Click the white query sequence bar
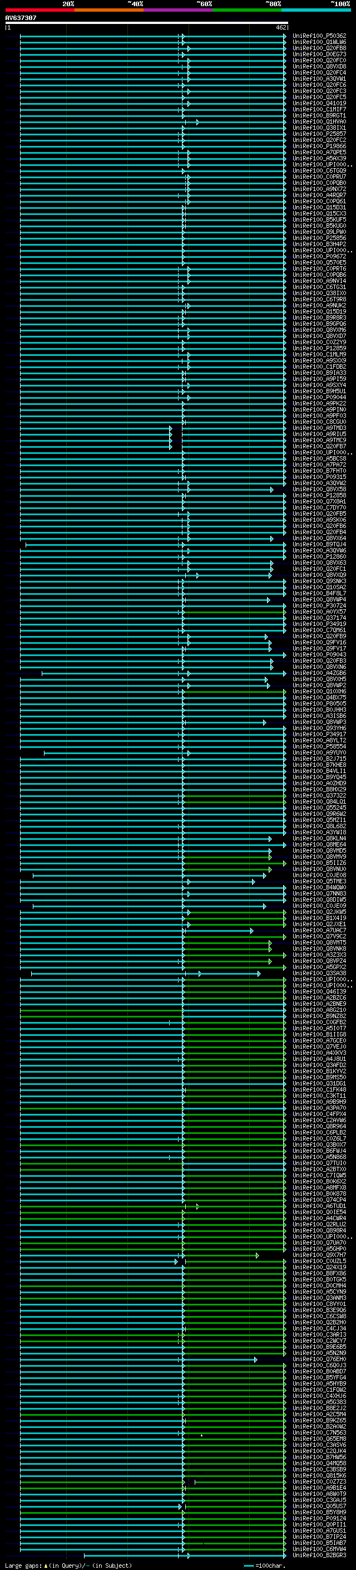 coord(147,23)
